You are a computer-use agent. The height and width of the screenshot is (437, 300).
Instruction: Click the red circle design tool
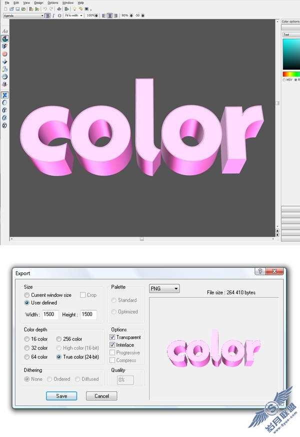point(4,54)
